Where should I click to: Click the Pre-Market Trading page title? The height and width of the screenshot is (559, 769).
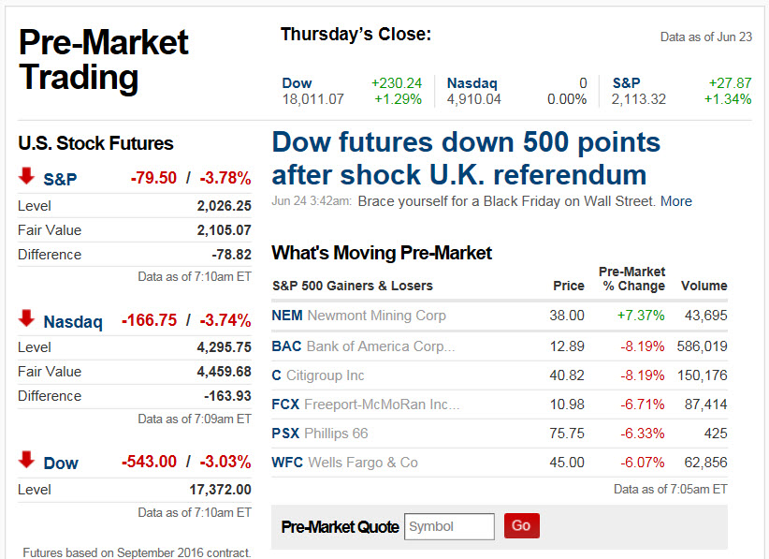click(x=103, y=59)
